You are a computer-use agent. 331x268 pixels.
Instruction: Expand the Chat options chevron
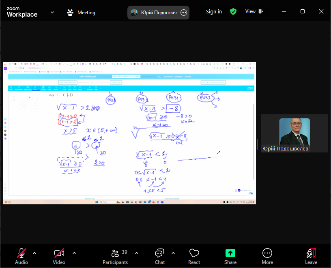(x=173, y=253)
